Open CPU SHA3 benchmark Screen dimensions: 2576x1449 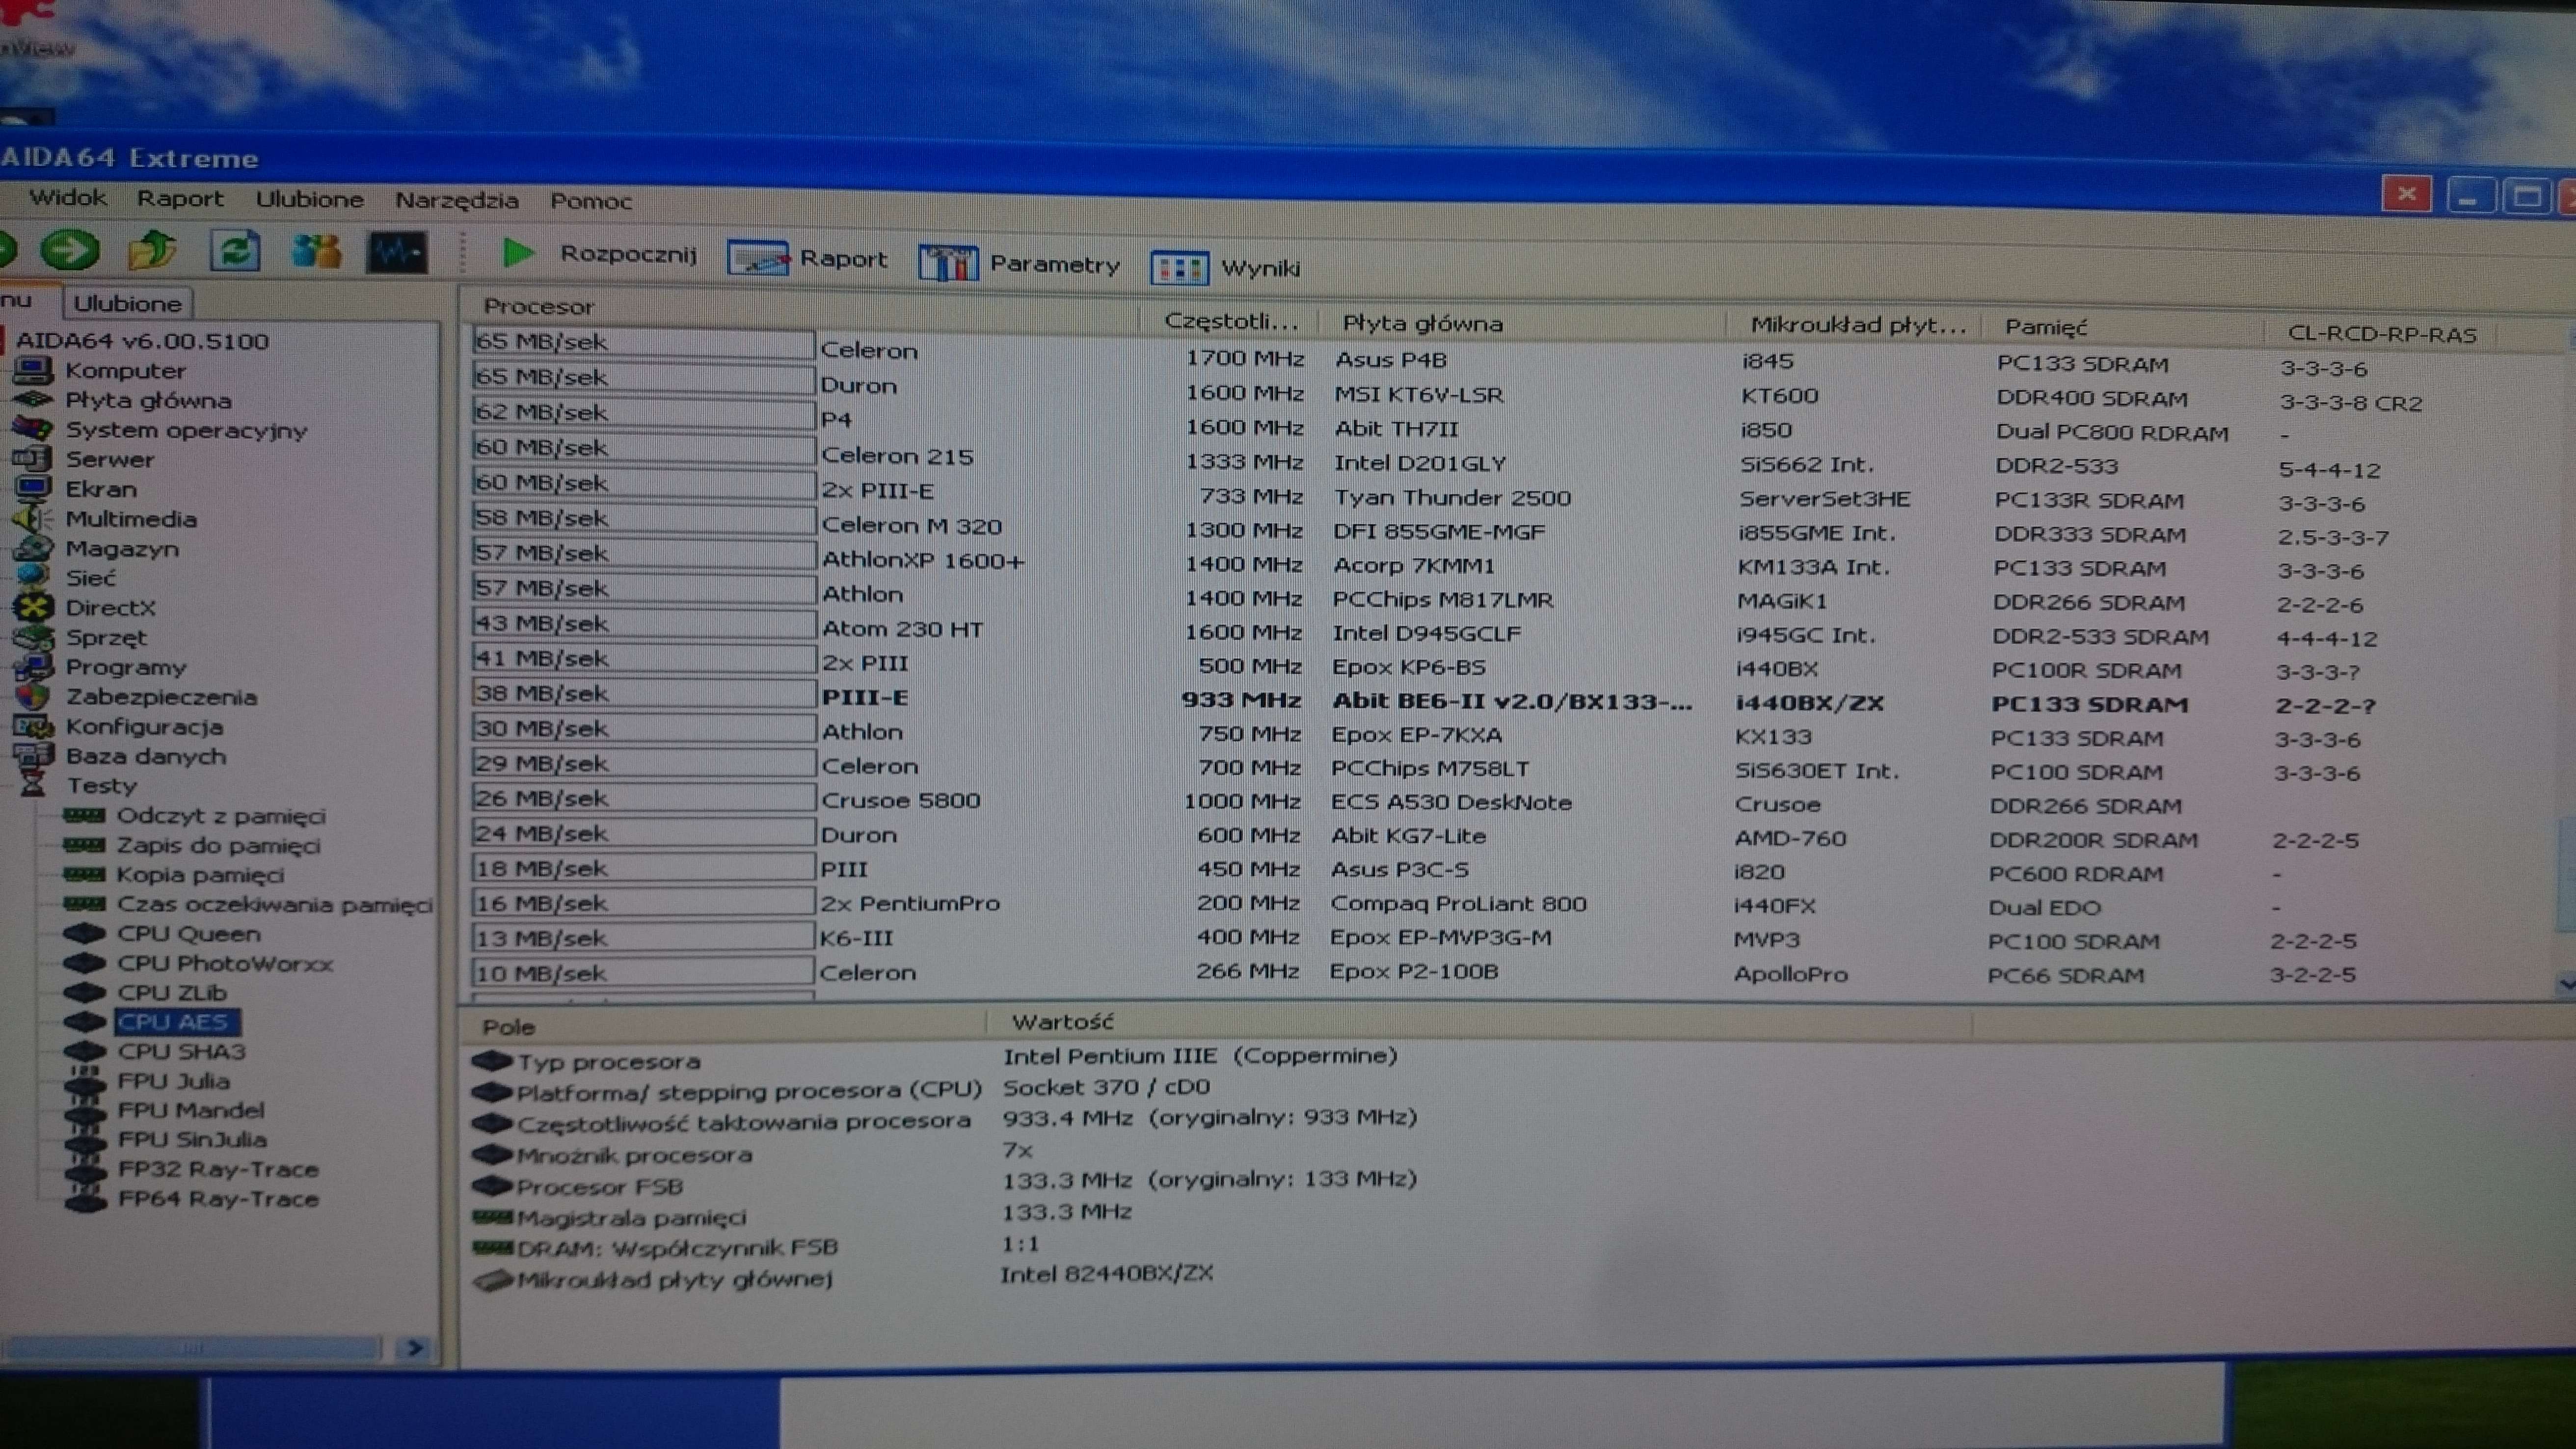[181, 1051]
